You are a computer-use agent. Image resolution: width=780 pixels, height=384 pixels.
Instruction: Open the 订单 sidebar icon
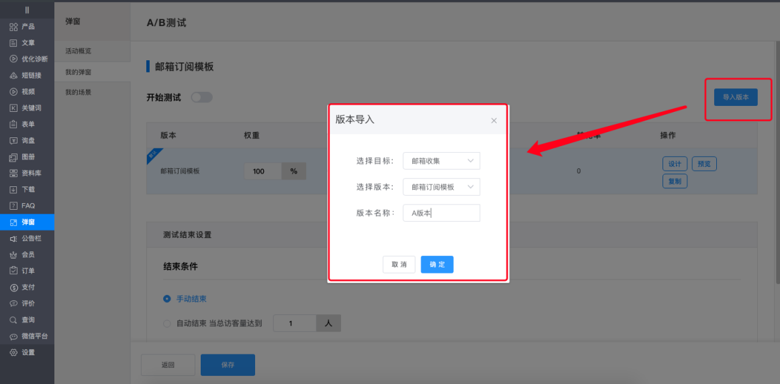(14, 271)
